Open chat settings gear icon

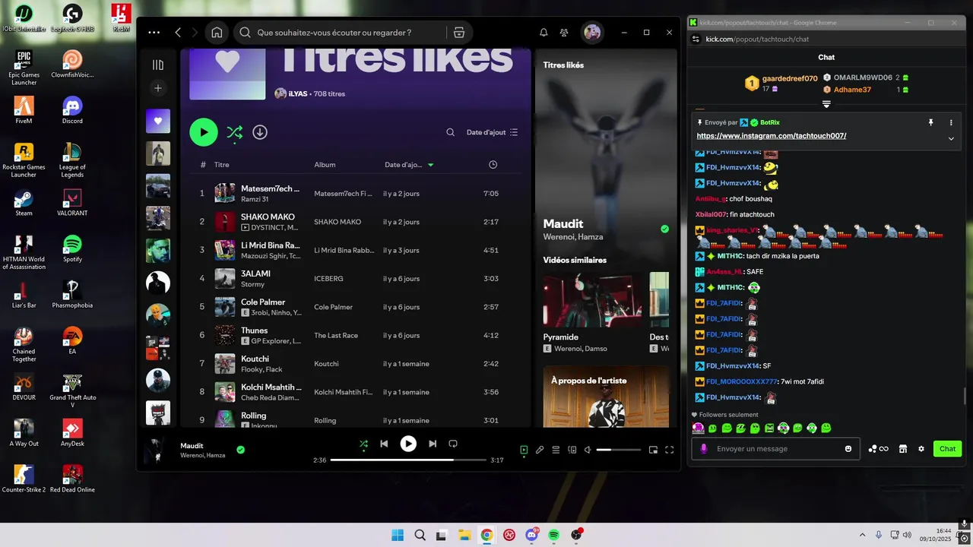[921, 449]
